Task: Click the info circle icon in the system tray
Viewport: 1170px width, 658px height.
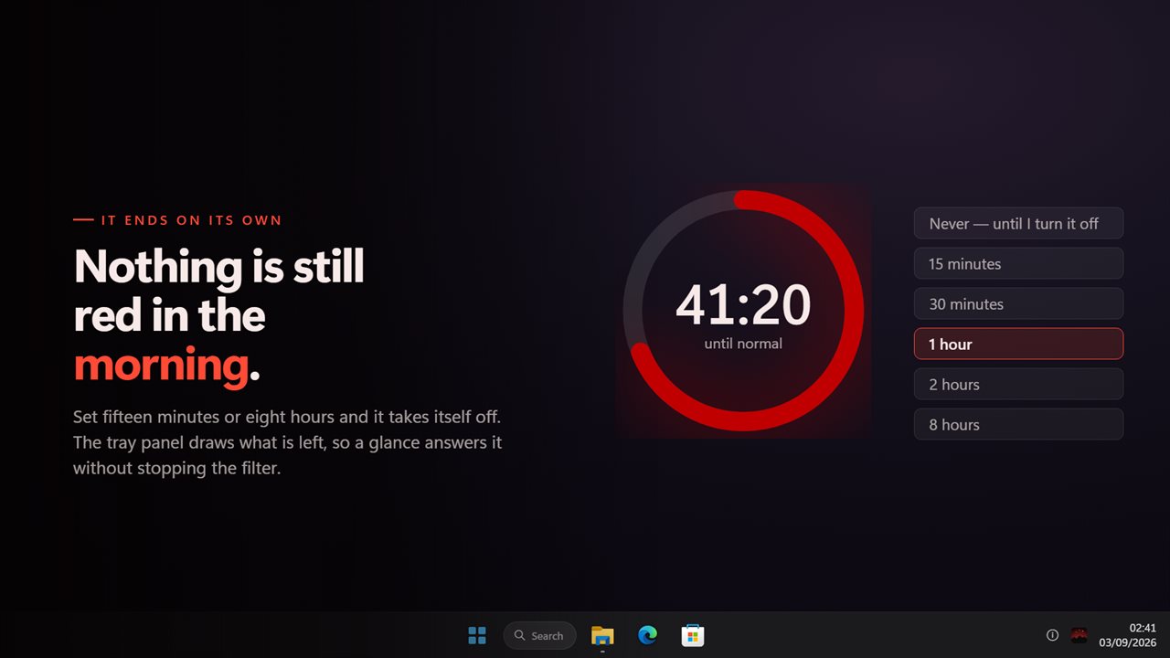Action: click(1052, 635)
